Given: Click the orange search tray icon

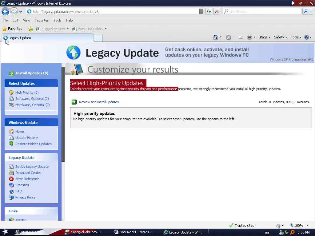Looking at the screenshot, I should (293, 232).
